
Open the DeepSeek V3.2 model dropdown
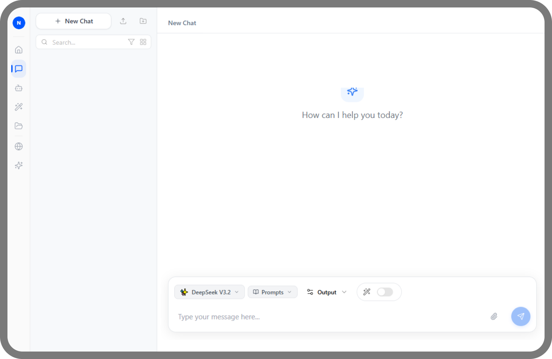coord(209,292)
